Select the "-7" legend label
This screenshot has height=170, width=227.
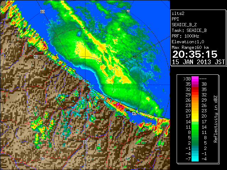(x=188, y=159)
